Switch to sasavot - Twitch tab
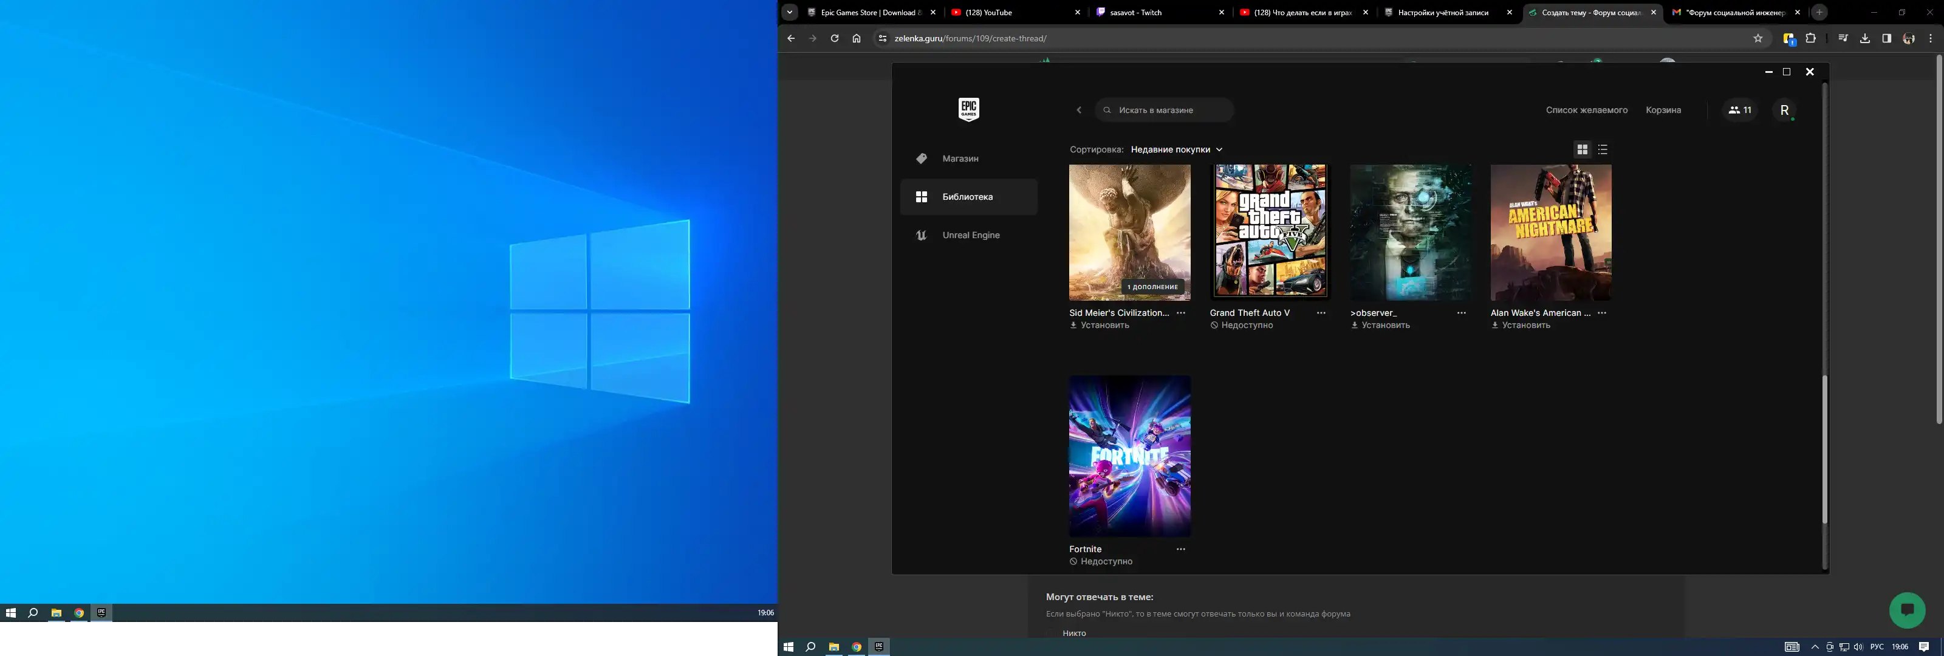1944x656 pixels. click(1160, 12)
